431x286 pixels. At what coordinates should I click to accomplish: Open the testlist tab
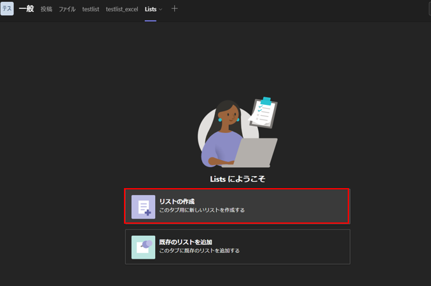[91, 9]
